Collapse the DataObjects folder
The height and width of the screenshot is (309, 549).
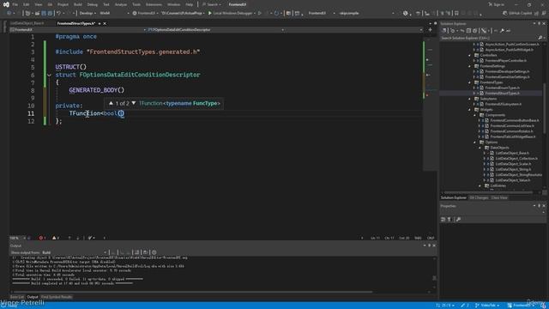point(480,148)
